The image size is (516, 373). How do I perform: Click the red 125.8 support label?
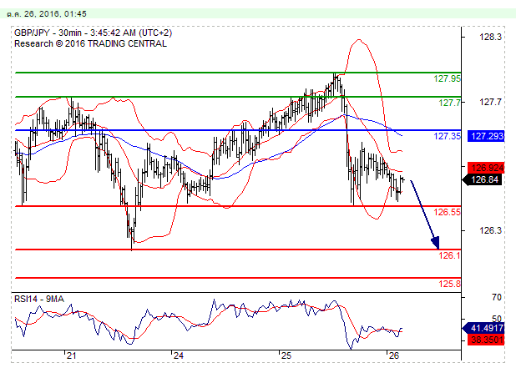pyautogui.click(x=449, y=284)
